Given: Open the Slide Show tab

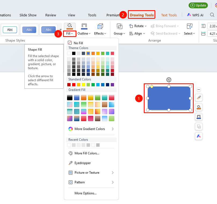Looking at the screenshot, I should pyautogui.click(x=28, y=15).
